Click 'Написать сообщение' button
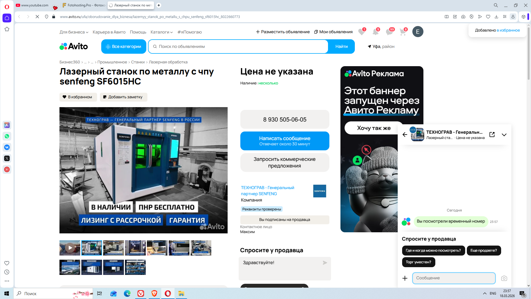 coord(285,141)
